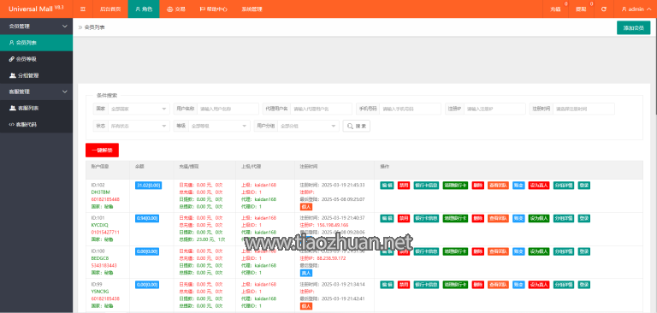Collapse the 客服管理 sidebar group
The width and height of the screenshot is (657, 313).
(x=37, y=92)
